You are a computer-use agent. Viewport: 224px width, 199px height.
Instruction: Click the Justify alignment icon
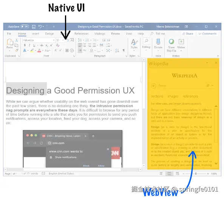[x=94, y=45]
